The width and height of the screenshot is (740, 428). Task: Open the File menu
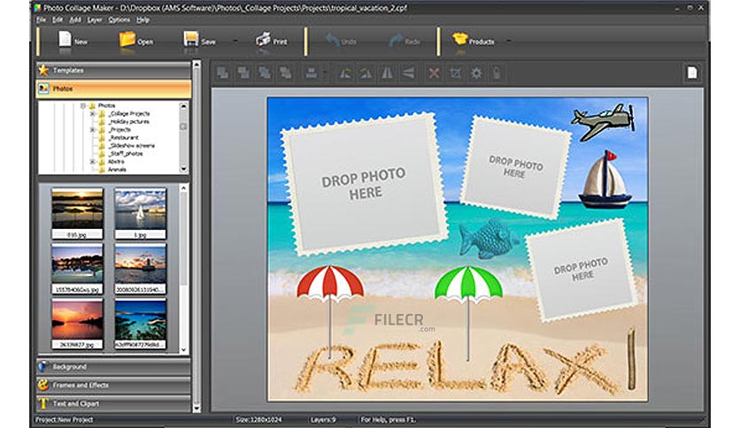(x=42, y=19)
